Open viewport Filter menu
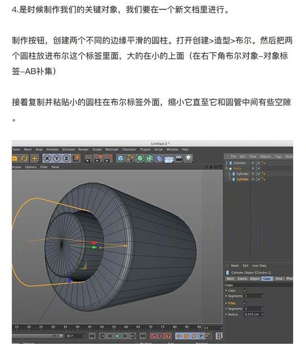 pos(44,167)
